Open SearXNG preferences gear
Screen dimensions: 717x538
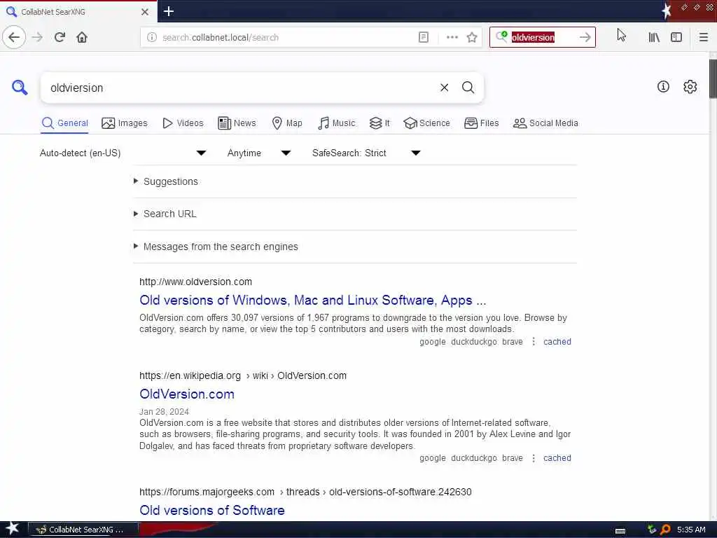point(690,86)
